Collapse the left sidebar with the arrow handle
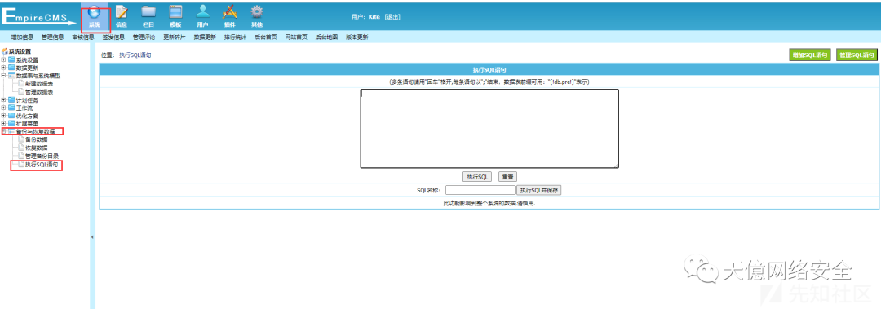This screenshot has height=309, width=881. click(x=92, y=237)
